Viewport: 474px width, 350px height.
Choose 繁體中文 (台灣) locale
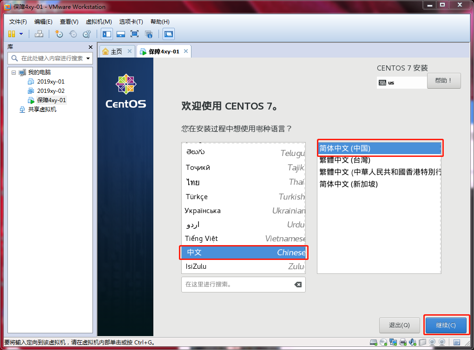pos(380,160)
